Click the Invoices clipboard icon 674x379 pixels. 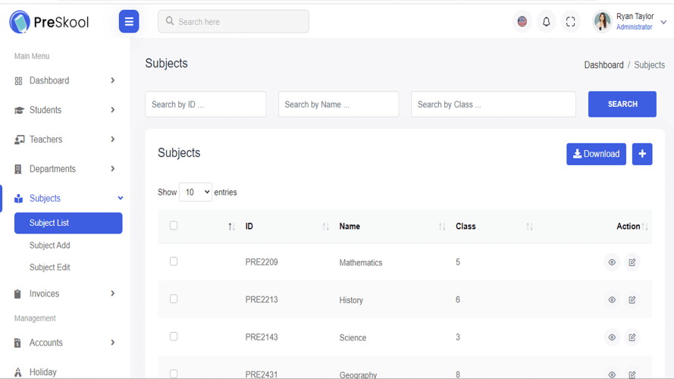[17, 294]
